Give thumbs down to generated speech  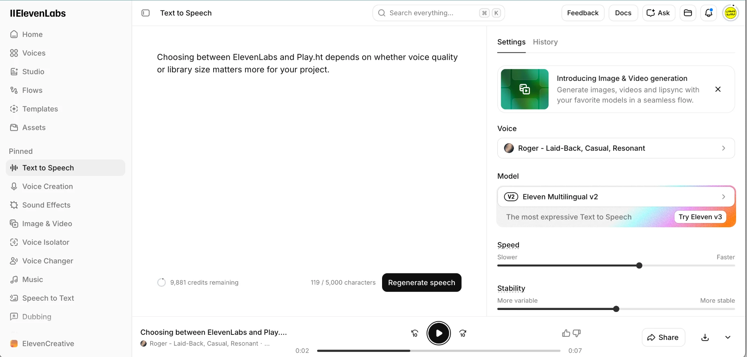[x=577, y=333]
